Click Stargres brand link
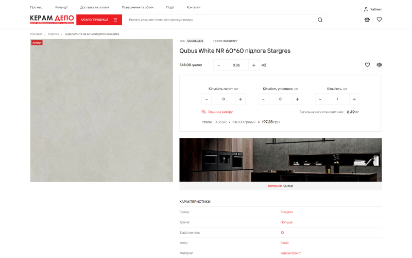Viewport: 412px width, 258px height. [286, 212]
